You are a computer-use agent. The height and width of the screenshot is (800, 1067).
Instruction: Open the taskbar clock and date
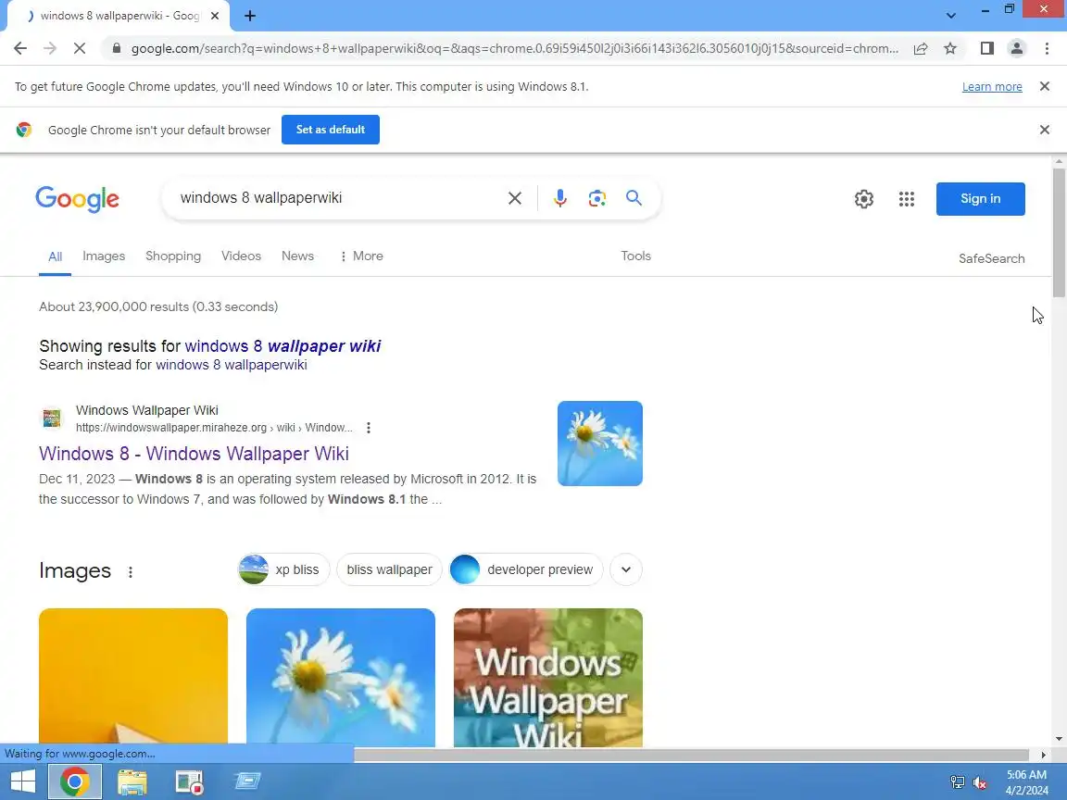point(1027,782)
